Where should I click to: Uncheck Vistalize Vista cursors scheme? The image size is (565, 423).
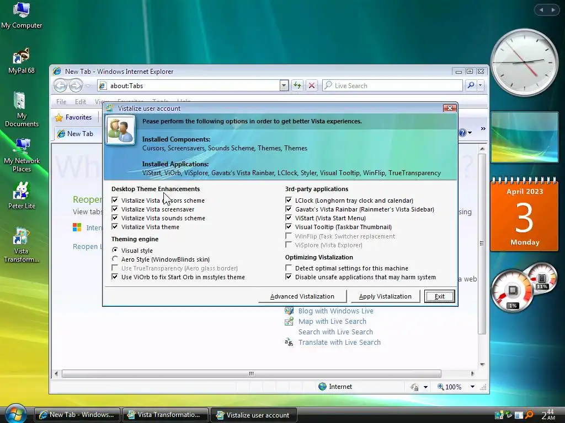[115, 200]
